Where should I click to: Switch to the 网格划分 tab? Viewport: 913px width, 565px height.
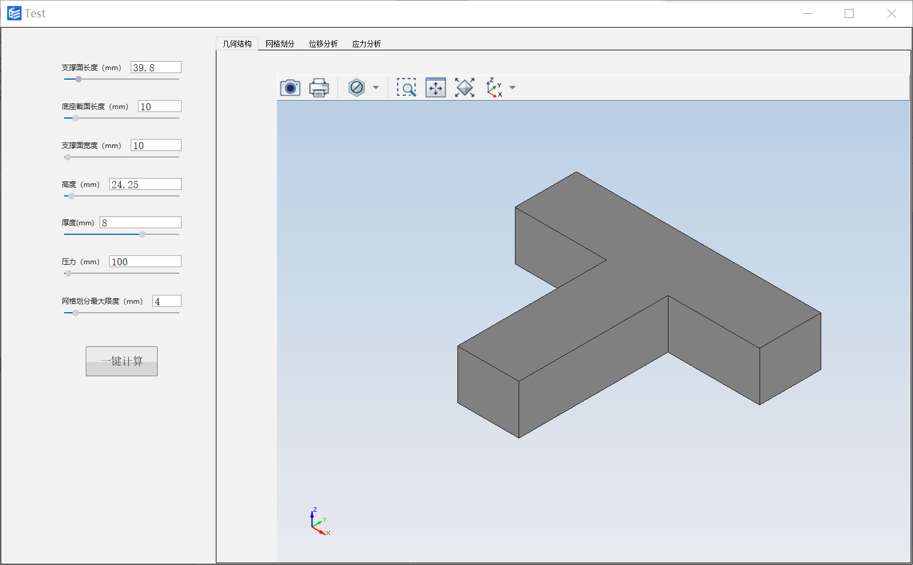(280, 44)
